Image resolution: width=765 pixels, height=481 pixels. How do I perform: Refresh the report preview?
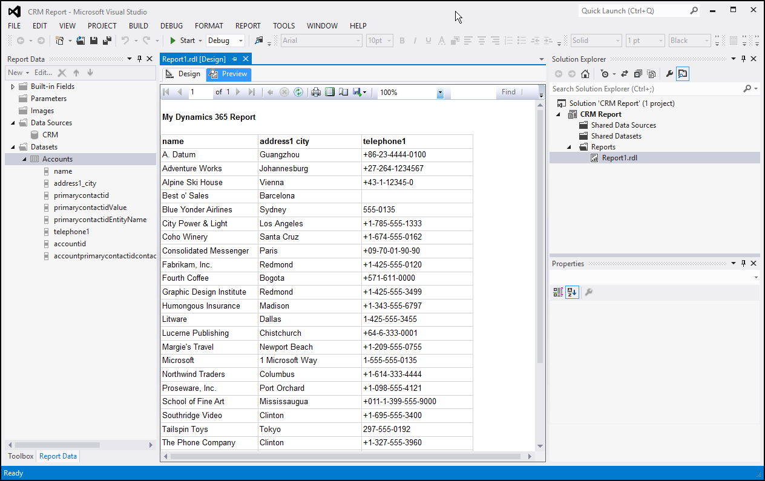point(299,92)
